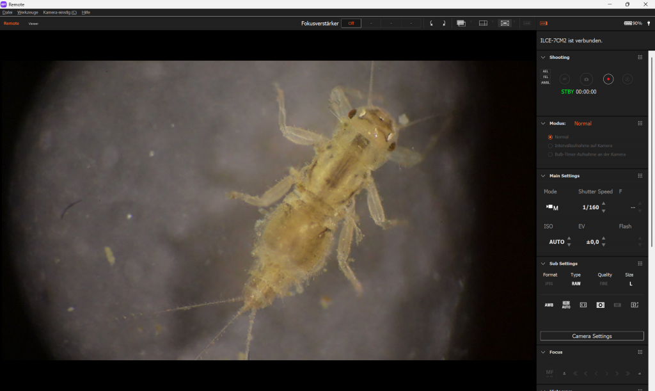Collapse the Sub Settings section

tap(542, 264)
